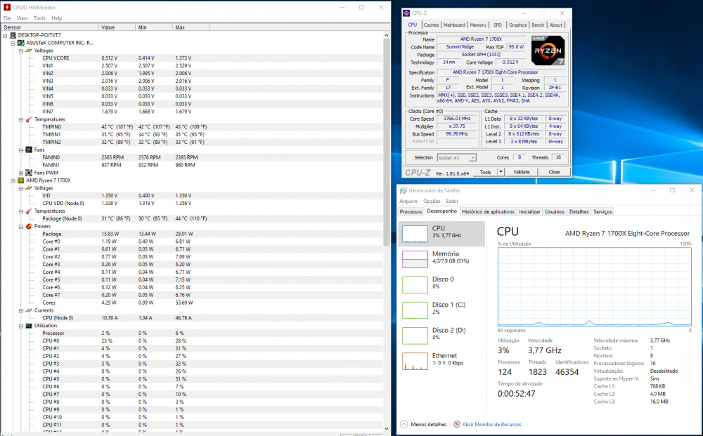Screen dimensions: 703x436
Task: Click the Temperatures icon under AMD Ryzen 7 1700X
Action: tap(28, 211)
